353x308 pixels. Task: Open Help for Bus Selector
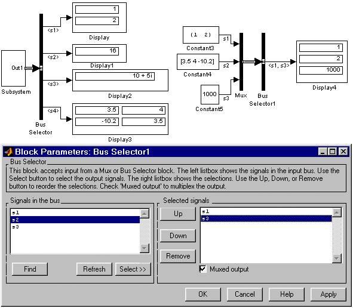(x=287, y=294)
